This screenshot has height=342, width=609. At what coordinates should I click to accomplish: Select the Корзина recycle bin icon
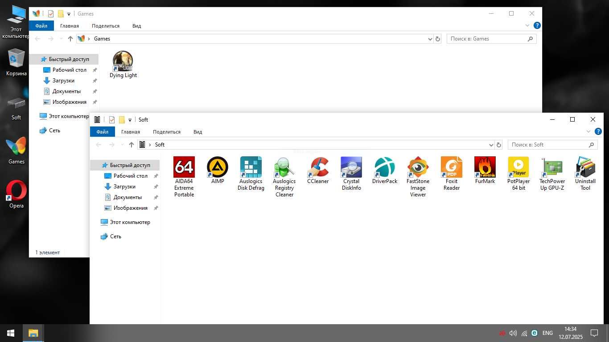[x=16, y=63]
